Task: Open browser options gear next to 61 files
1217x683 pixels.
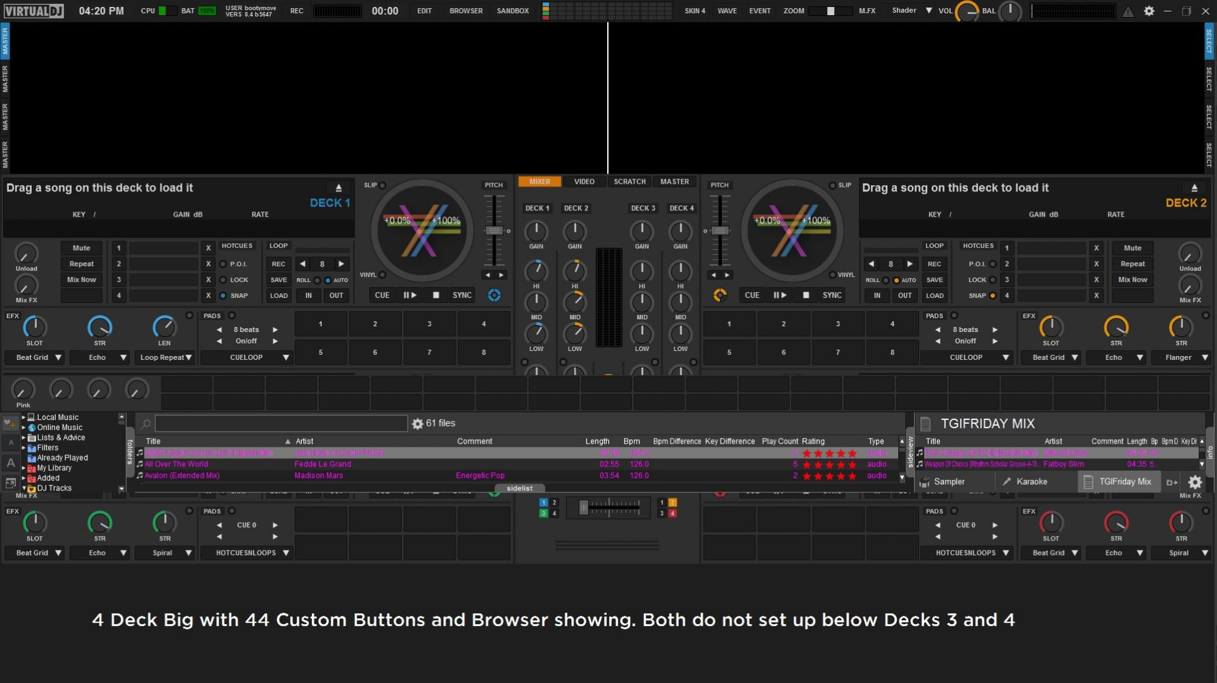Action: 418,424
